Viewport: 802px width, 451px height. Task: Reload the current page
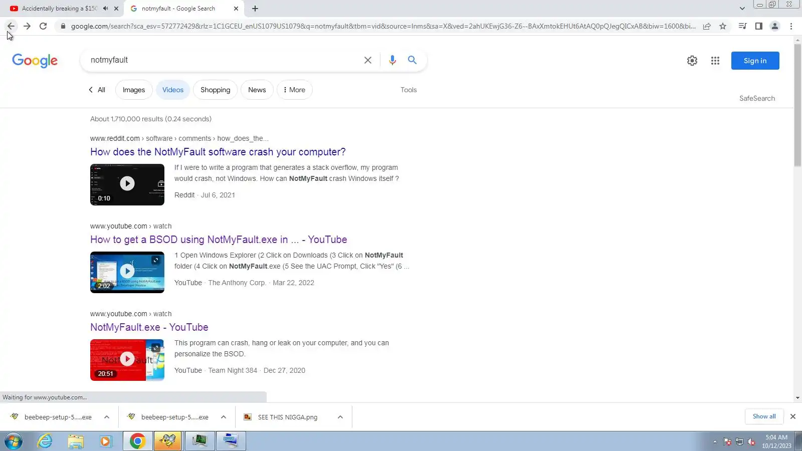[43, 26]
